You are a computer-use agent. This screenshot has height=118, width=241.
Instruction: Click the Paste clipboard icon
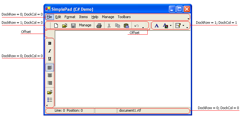126,25
